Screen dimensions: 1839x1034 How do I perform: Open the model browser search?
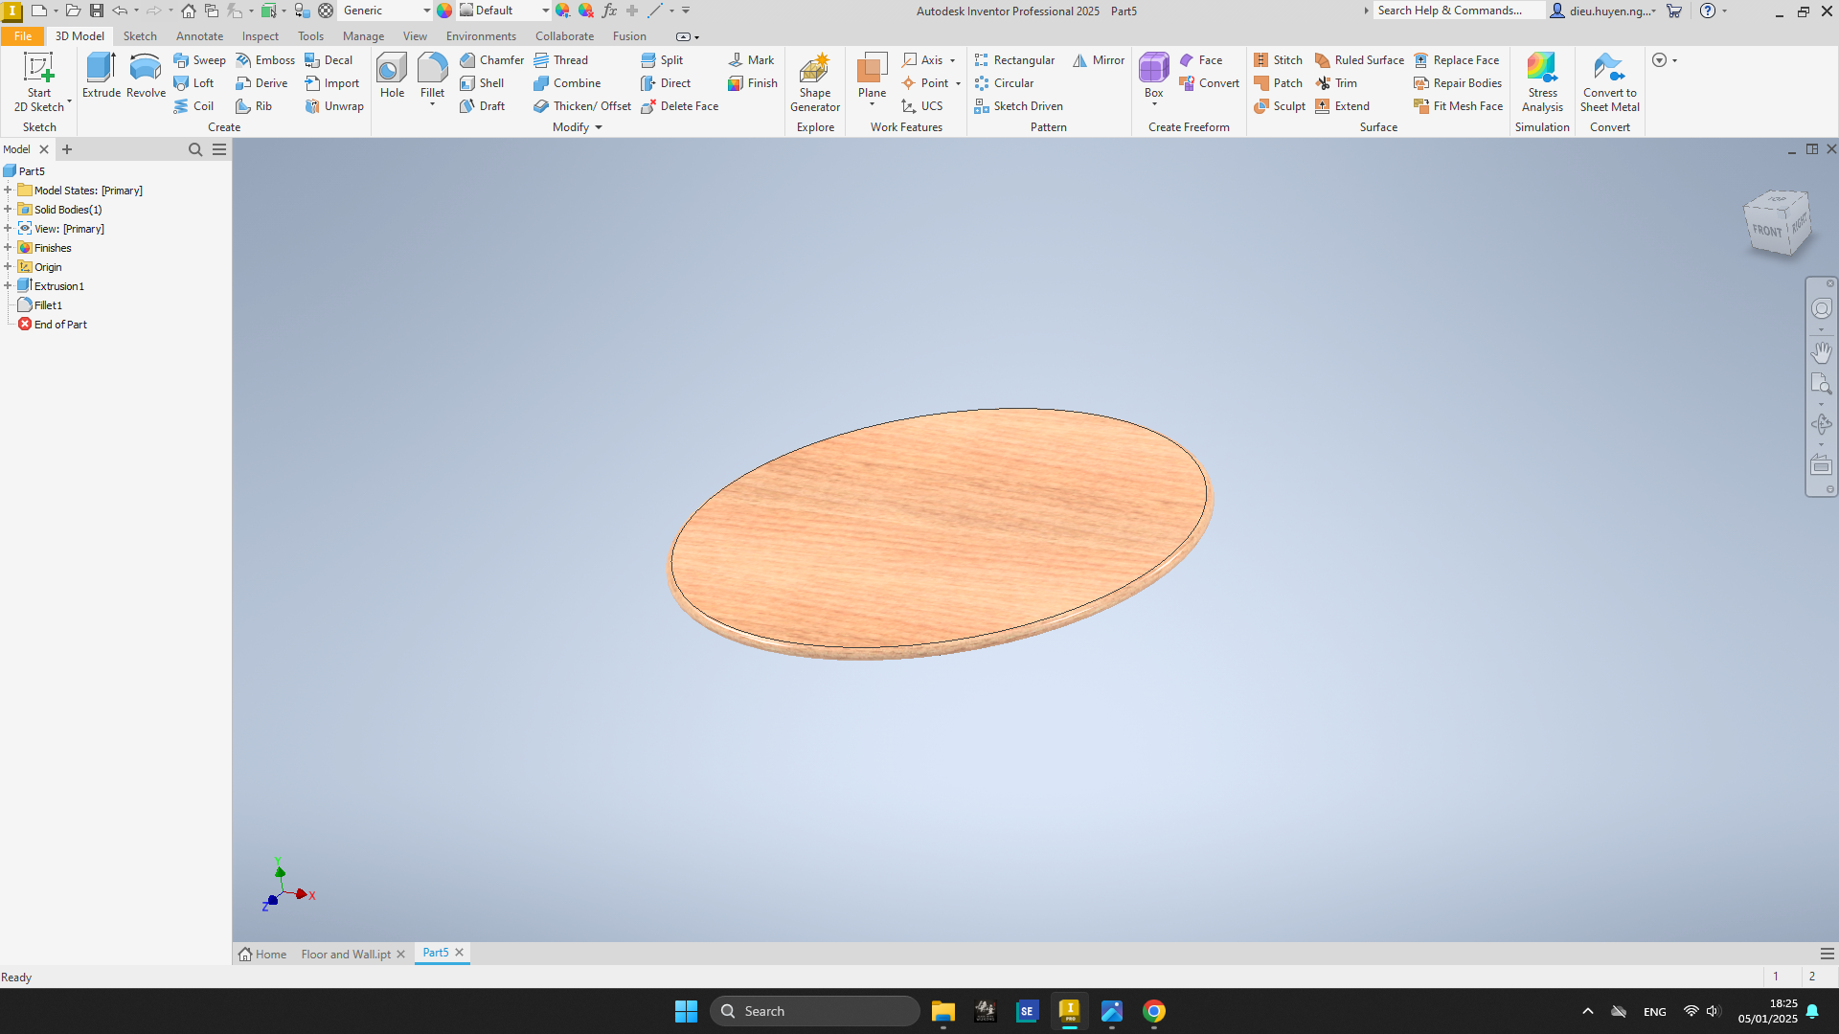point(195,149)
